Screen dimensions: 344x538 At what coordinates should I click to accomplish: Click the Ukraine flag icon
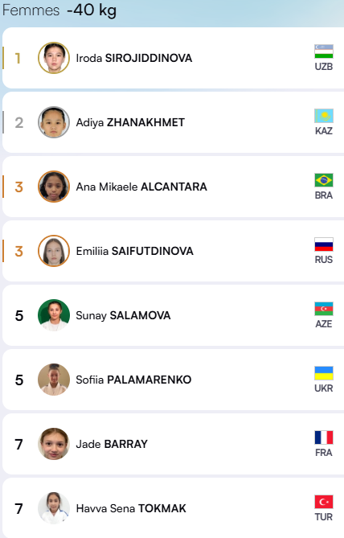pos(324,373)
